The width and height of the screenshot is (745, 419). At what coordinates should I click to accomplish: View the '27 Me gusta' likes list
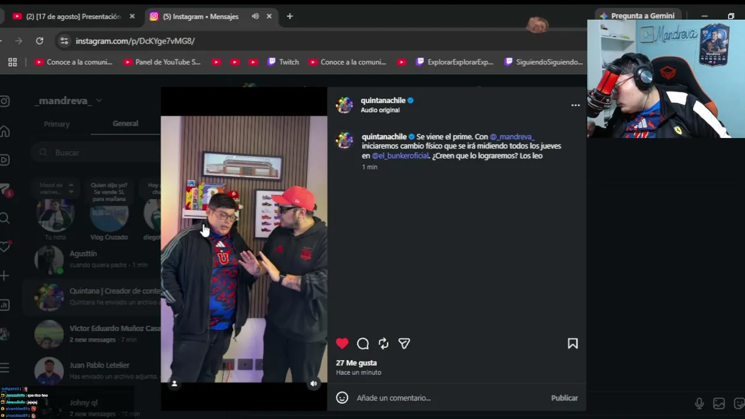tap(356, 363)
